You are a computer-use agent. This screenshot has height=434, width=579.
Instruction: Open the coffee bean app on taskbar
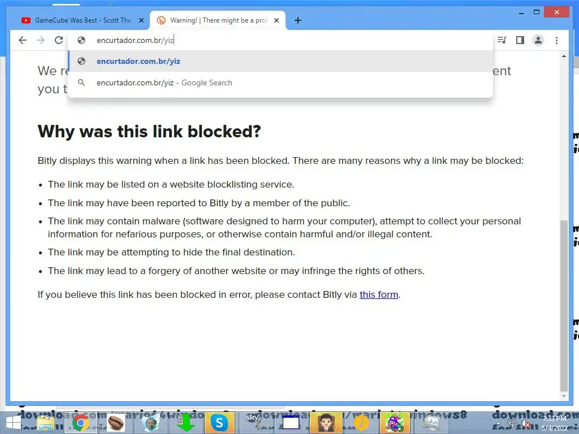point(115,423)
